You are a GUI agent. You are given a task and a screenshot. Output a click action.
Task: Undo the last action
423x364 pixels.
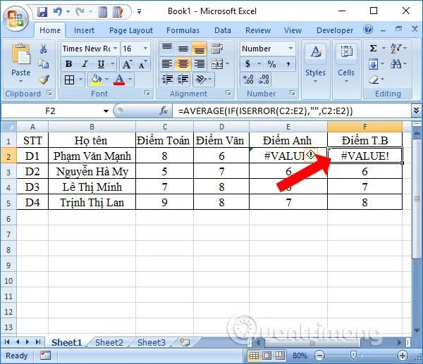tap(57, 11)
